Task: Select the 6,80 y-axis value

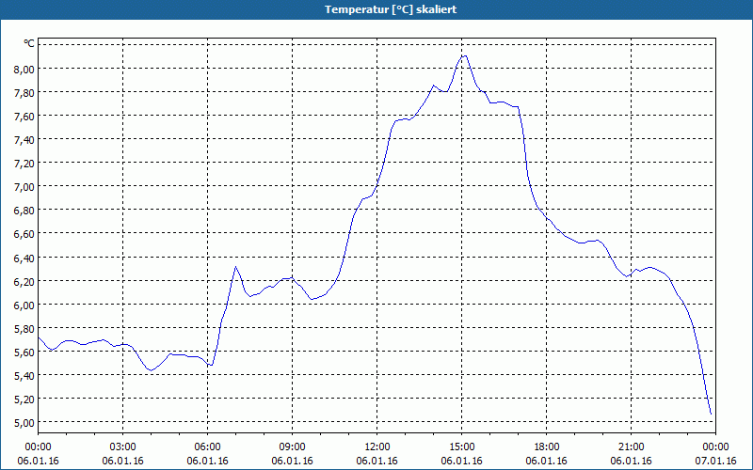Action: click(24, 210)
